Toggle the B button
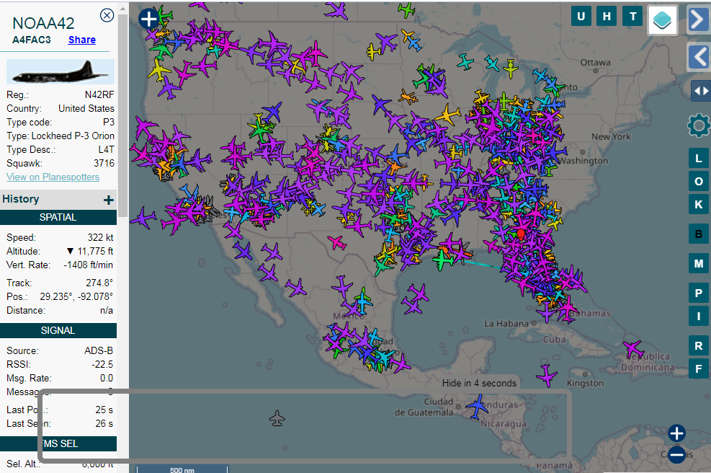This screenshot has height=473, width=711. click(x=699, y=234)
